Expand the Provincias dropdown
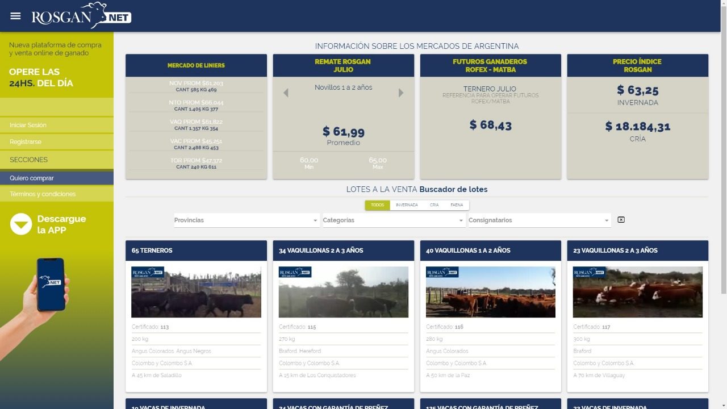727x409 pixels. pyautogui.click(x=246, y=220)
